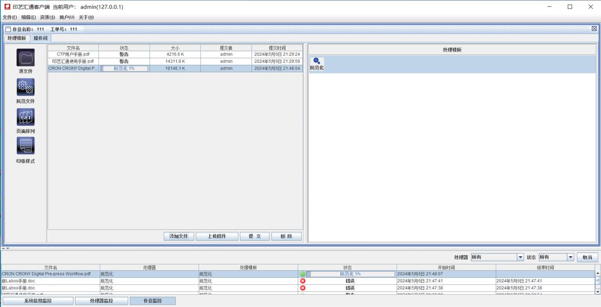Open the 资源 menu
Image resolution: width=601 pixels, height=307 pixels.
click(47, 17)
